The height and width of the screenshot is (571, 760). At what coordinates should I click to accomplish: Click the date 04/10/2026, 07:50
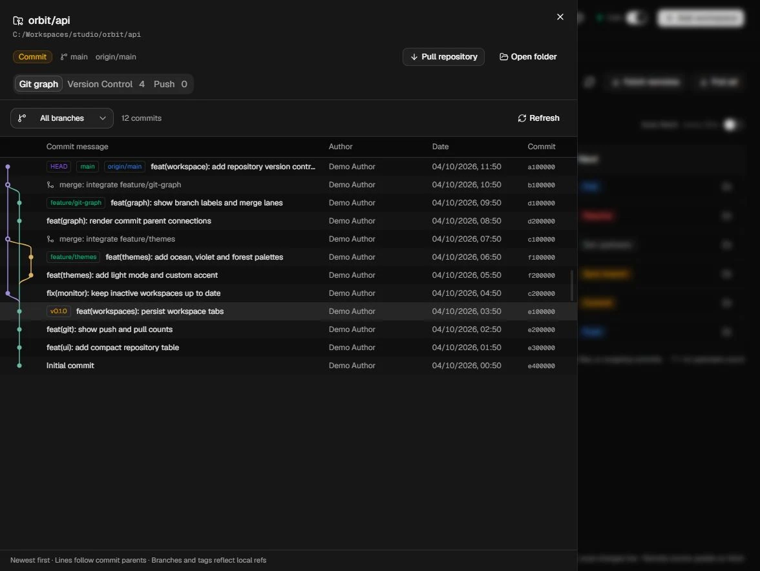click(x=467, y=239)
